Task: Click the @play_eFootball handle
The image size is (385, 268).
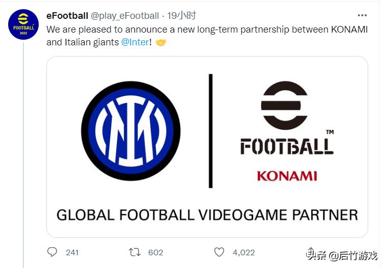Action: coord(125,16)
